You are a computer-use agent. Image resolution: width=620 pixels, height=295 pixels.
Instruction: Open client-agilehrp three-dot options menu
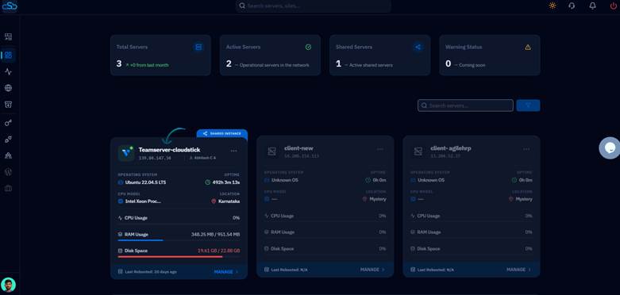(x=526, y=149)
